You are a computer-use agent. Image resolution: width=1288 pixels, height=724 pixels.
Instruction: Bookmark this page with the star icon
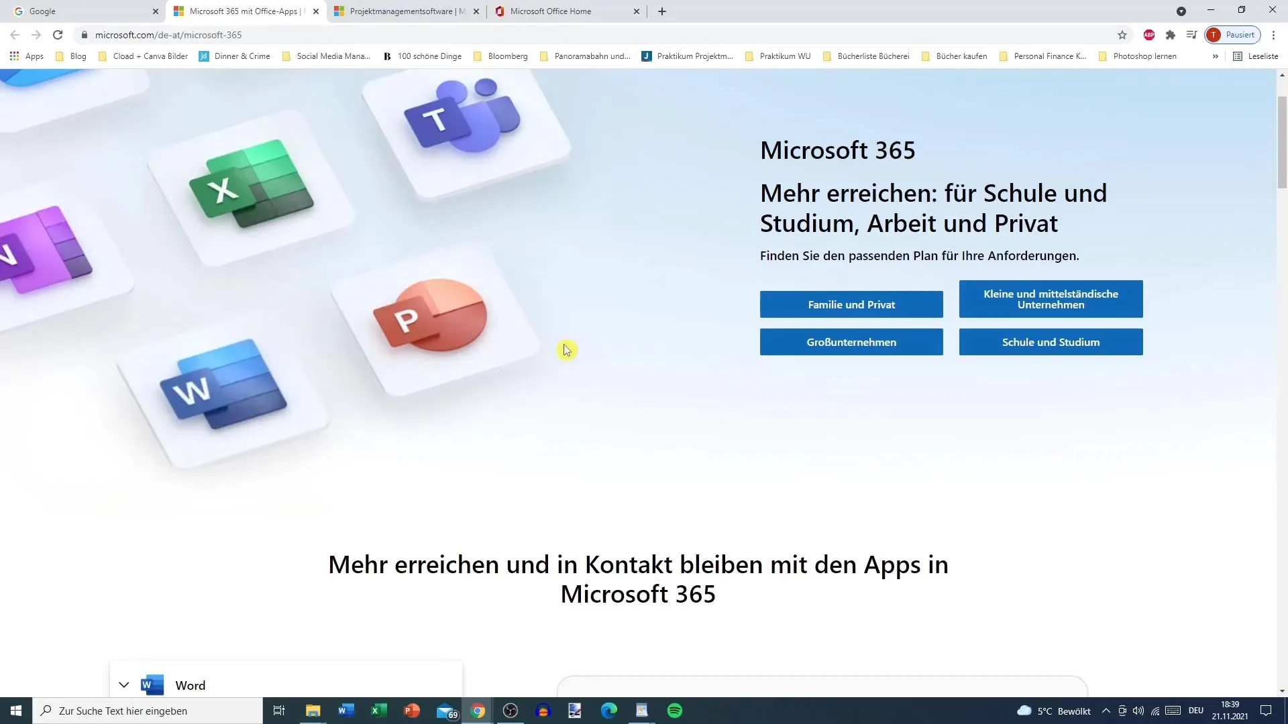coord(1122,35)
